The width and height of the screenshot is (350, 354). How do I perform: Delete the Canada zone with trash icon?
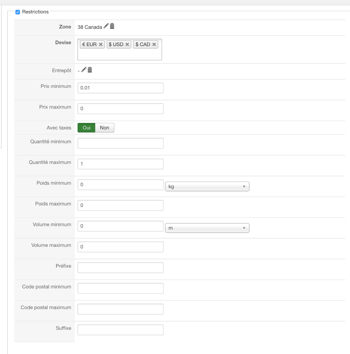pyautogui.click(x=112, y=26)
